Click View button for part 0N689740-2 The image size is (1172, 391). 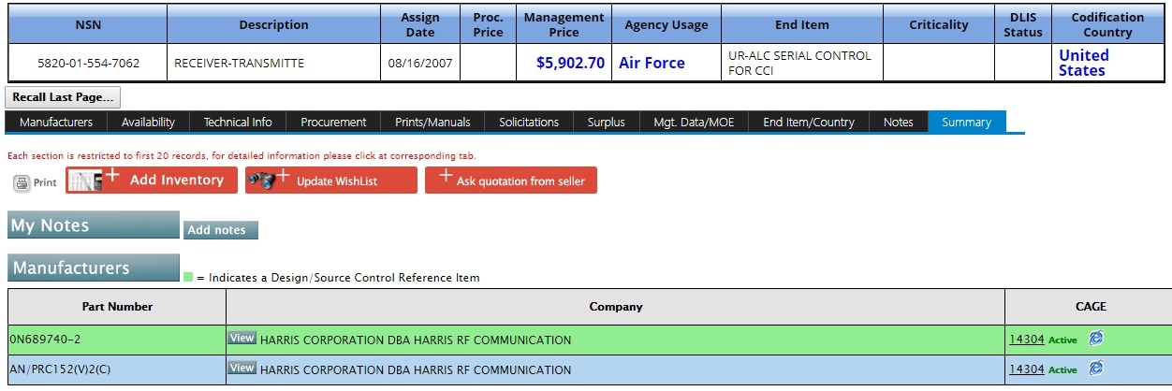click(x=242, y=339)
